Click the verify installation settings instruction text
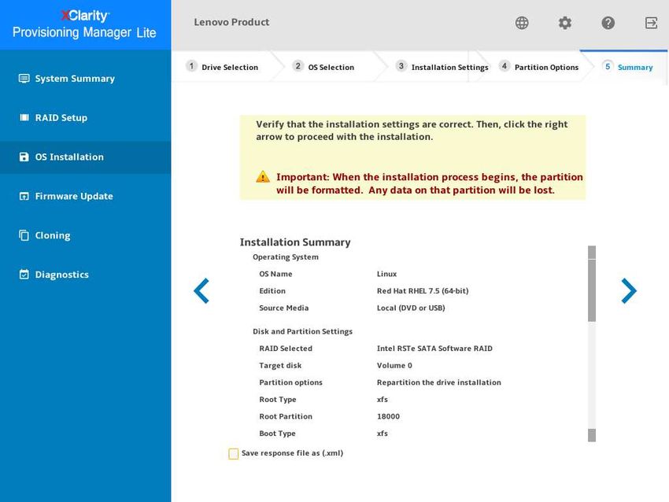The image size is (669, 502). pos(412,131)
